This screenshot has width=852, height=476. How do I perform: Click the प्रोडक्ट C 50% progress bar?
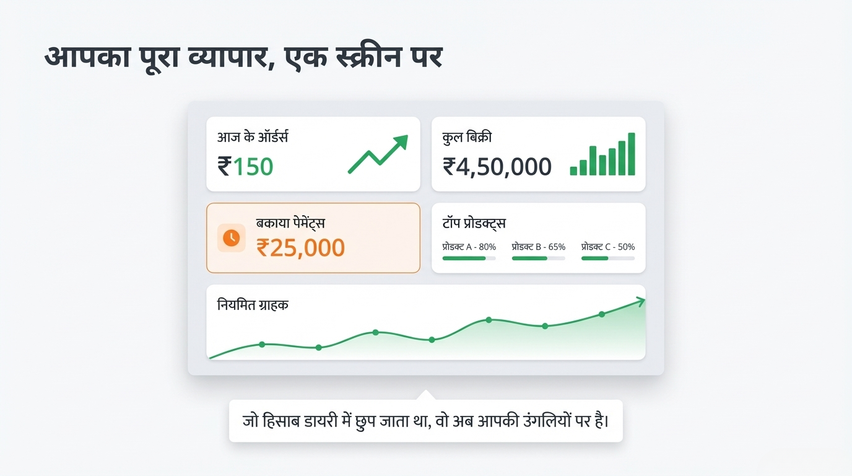tap(607, 258)
